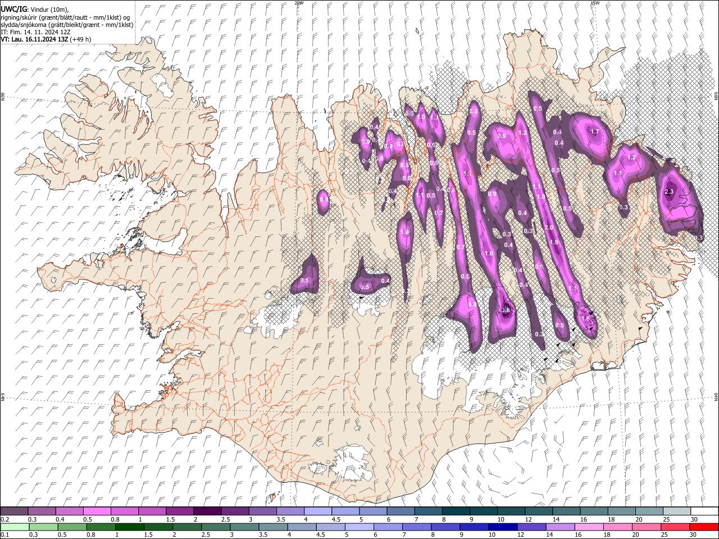Screen dimensions: 719x539
Task: Select purple scale swatch between 1 and 1.5
Action: click(152, 511)
